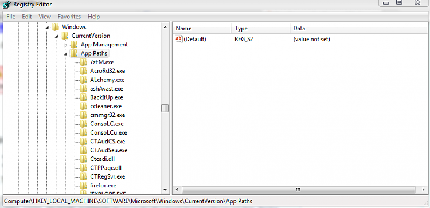Image resolution: width=430 pixels, height=208 pixels.
Task: Select the CTAudCS.exe key label
Action: 108,142
